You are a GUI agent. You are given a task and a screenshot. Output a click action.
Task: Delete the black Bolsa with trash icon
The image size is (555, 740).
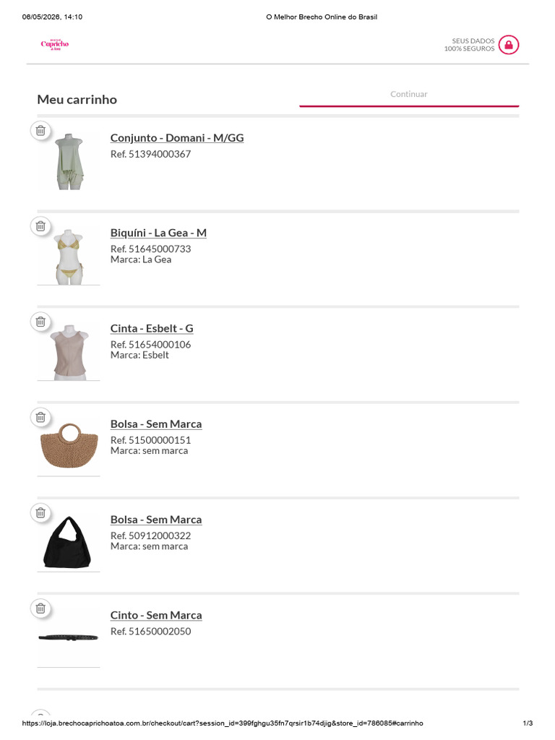click(40, 512)
